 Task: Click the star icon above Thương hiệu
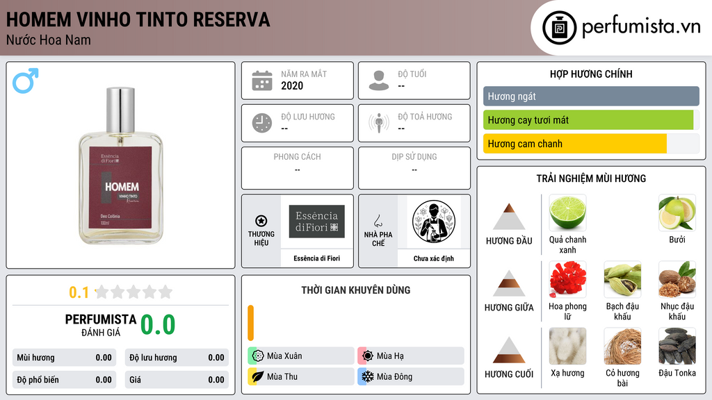261,221
